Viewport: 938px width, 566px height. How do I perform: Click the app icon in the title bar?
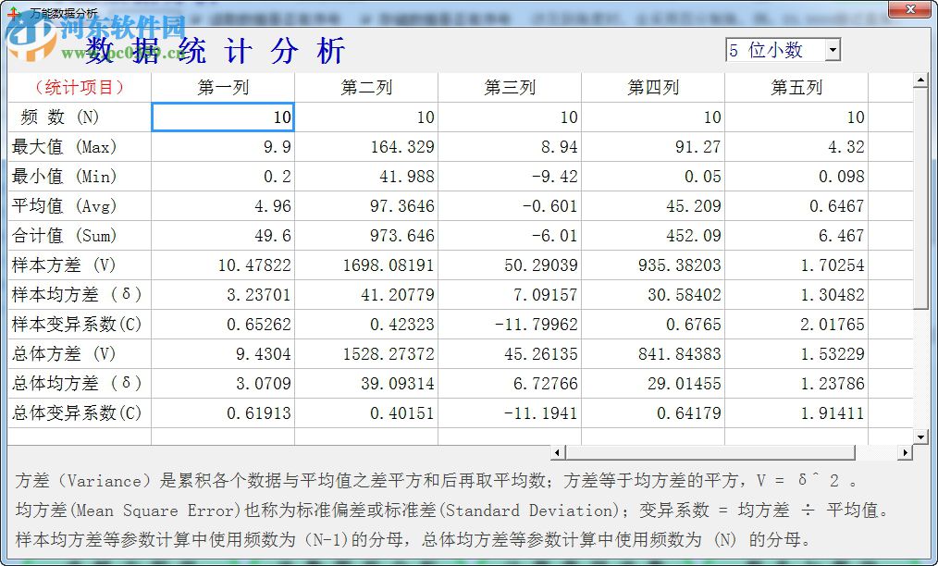13,13
